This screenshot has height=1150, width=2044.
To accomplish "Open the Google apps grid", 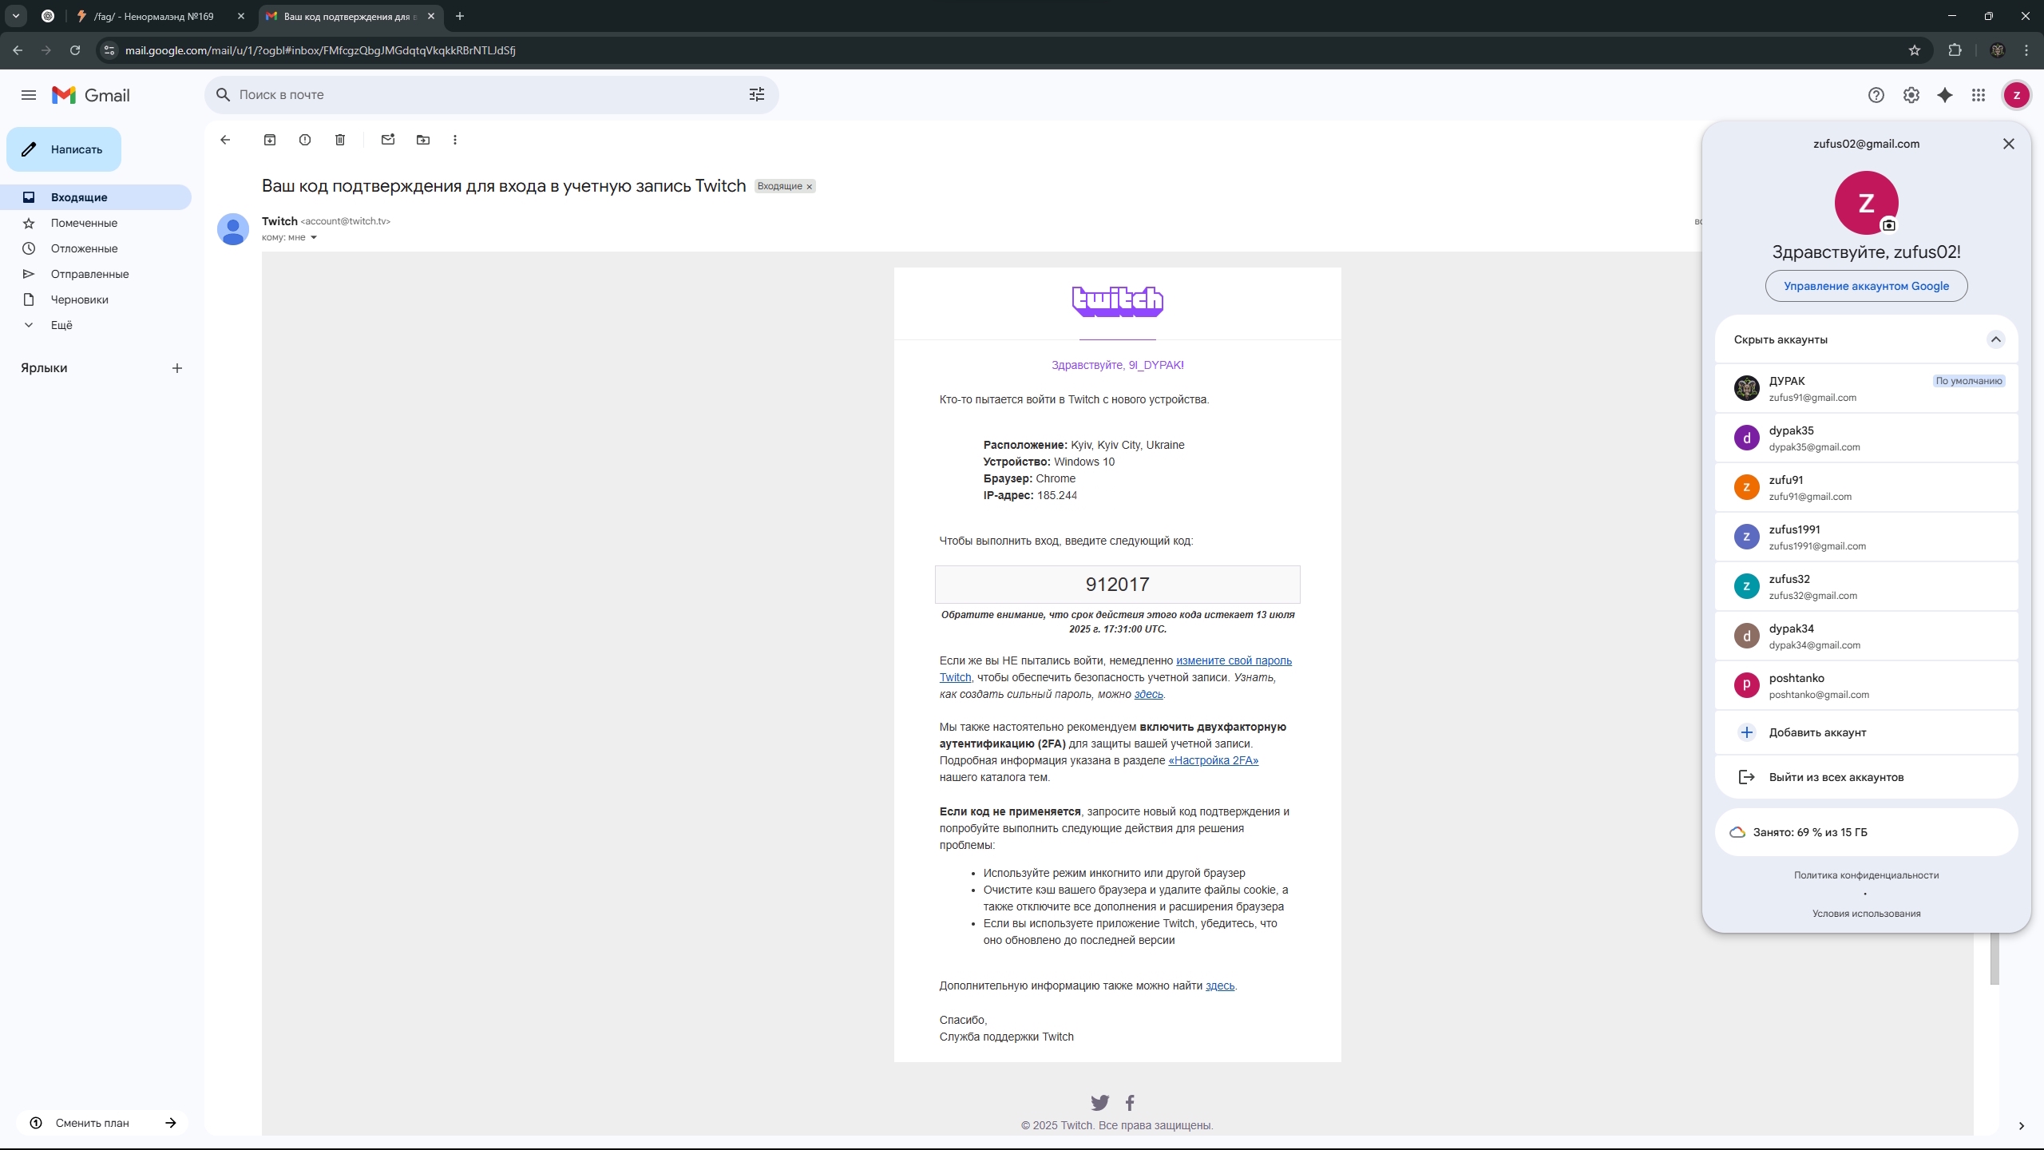I will pos(1979,95).
